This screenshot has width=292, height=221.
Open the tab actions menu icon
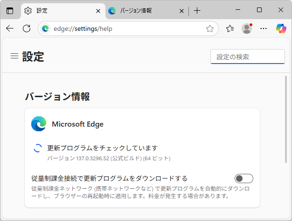click(10, 11)
